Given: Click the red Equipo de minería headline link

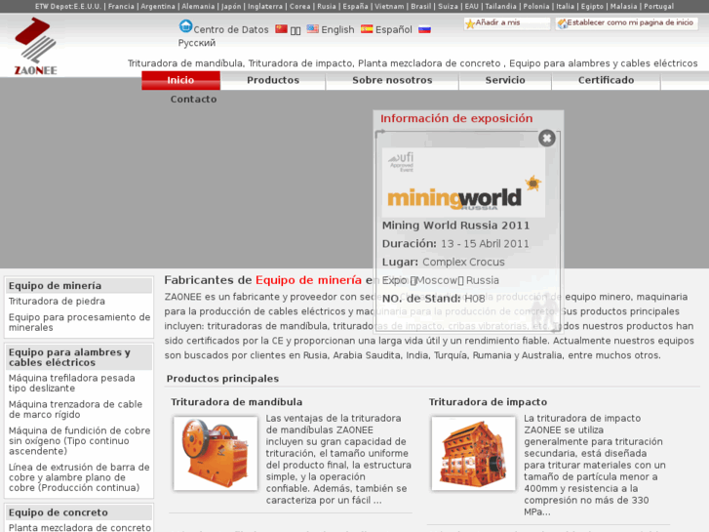Looking at the screenshot, I should tap(308, 280).
